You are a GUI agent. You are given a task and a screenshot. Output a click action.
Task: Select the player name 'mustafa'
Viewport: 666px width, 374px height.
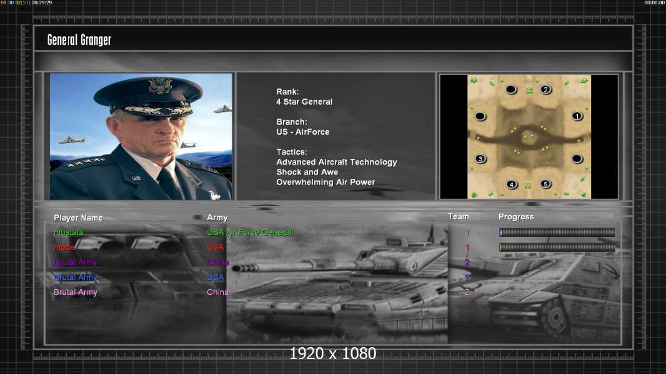point(68,232)
